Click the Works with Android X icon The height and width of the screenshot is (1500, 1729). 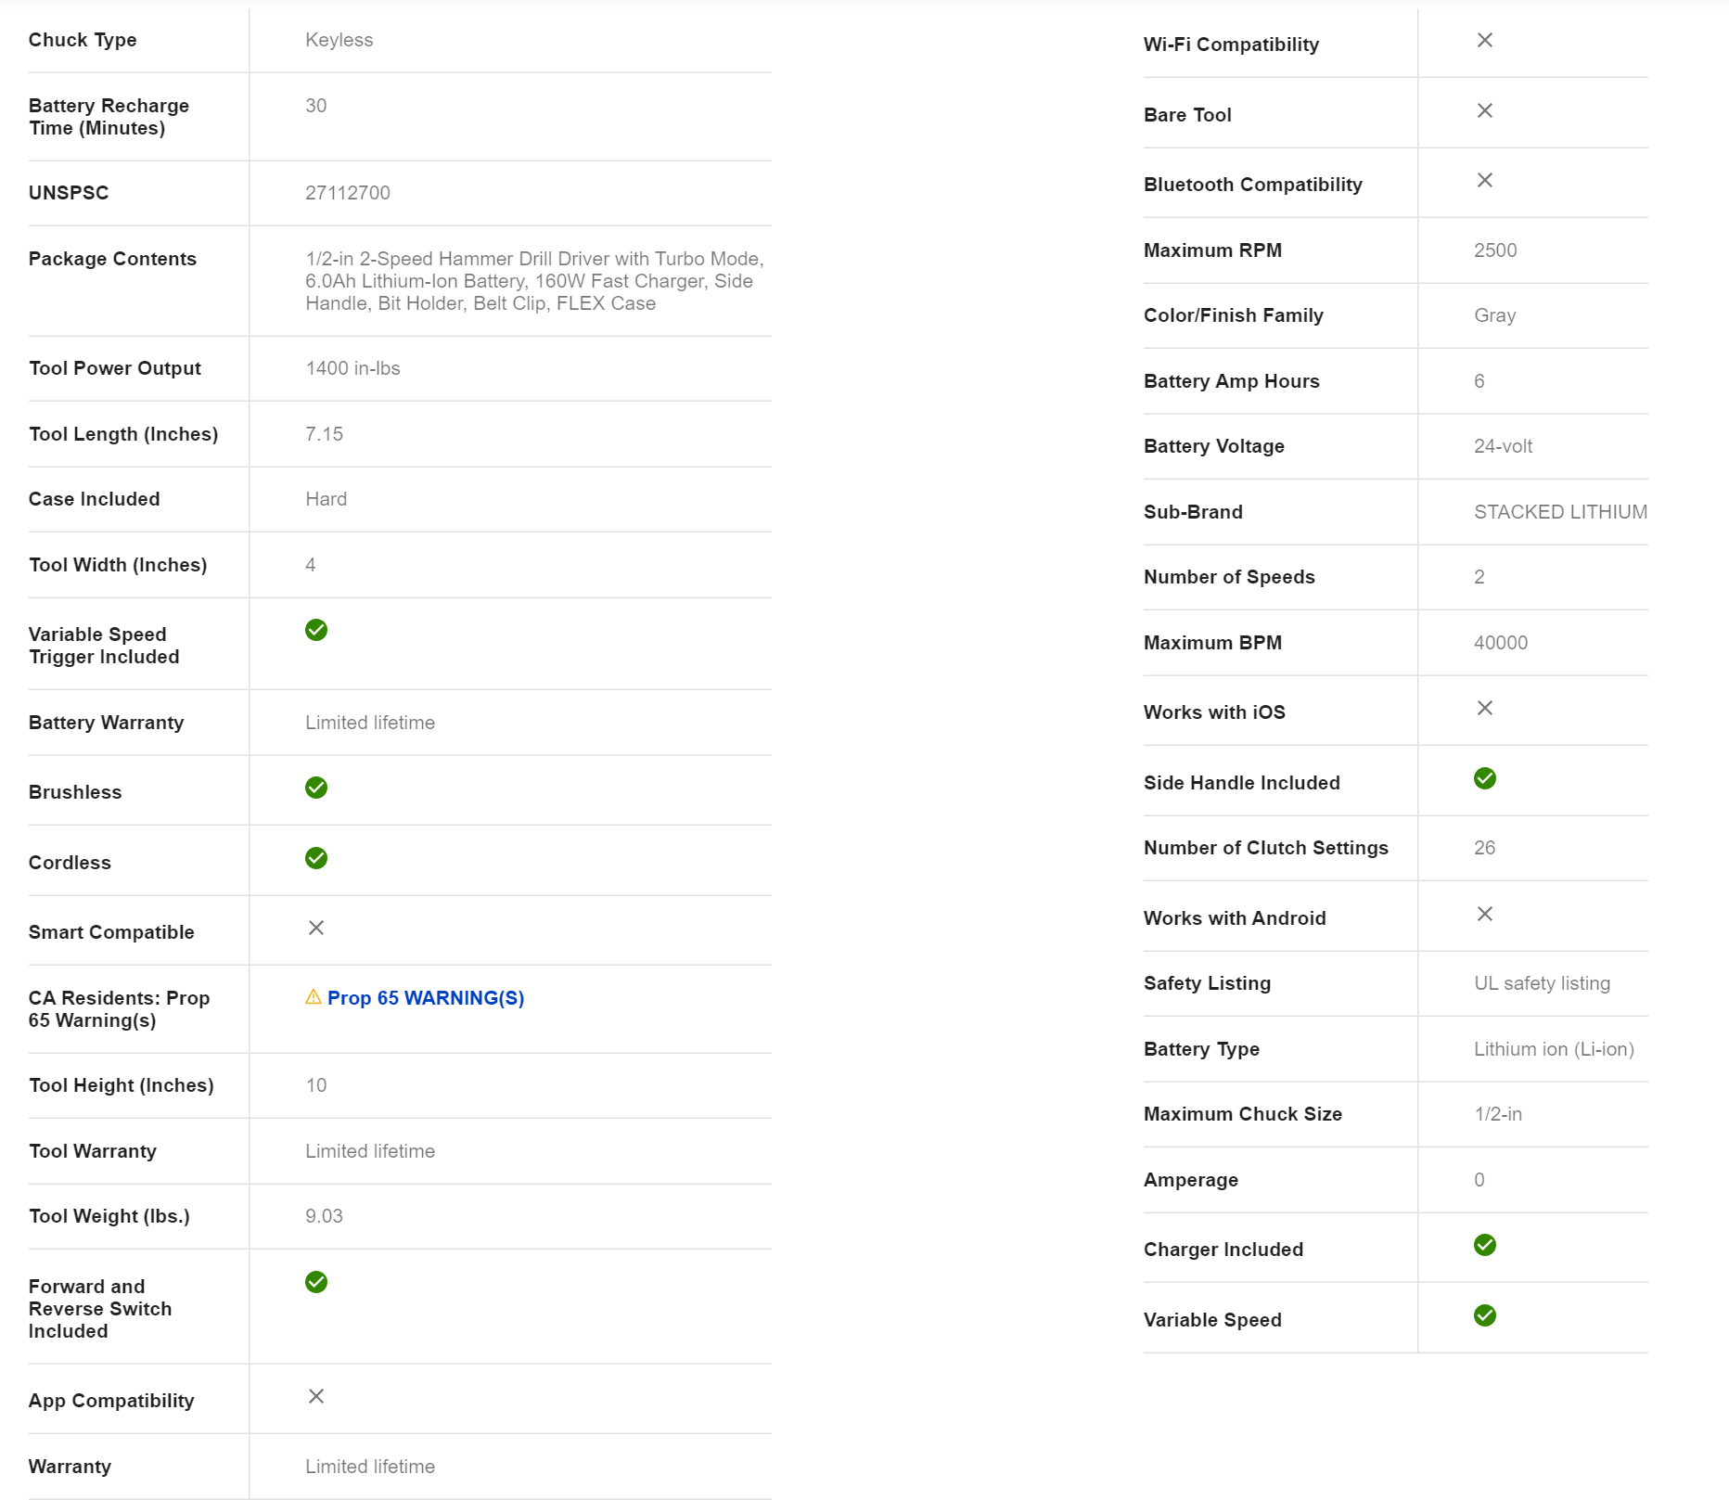coord(1485,914)
